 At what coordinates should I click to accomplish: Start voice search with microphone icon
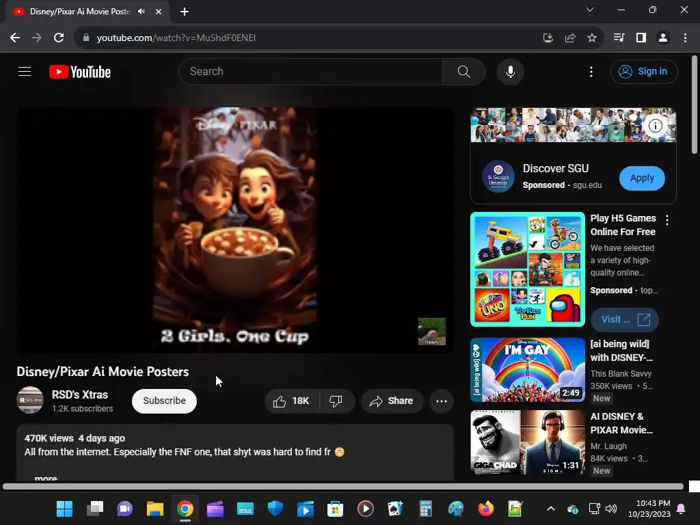(510, 71)
